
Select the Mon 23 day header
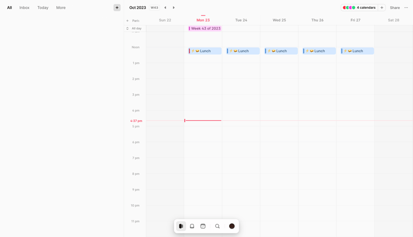203,20
